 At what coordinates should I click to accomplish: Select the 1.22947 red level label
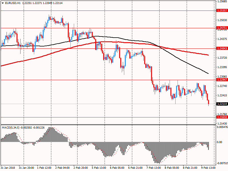pyautogui.click(x=222, y=80)
